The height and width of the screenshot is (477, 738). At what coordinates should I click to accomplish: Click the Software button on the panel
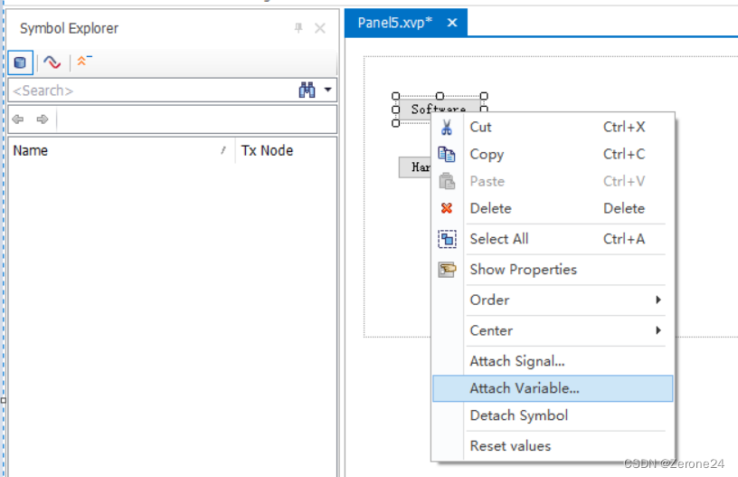coord(439,109)
